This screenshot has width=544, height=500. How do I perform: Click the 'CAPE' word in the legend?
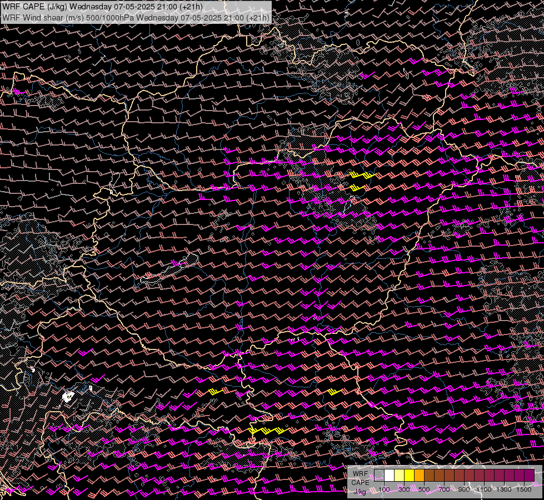pyautogui.click(x=360, y=483)
